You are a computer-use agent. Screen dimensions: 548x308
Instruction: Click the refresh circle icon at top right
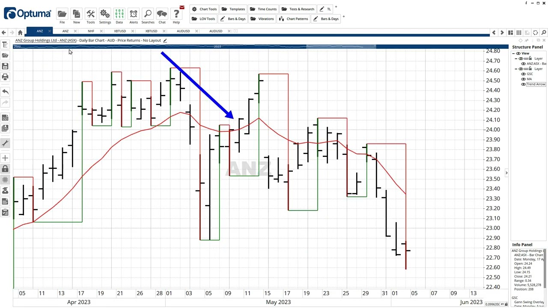tap(535, 33)
